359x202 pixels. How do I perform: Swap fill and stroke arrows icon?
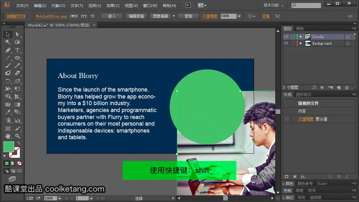pyautogui.click(x=19, y=143)
